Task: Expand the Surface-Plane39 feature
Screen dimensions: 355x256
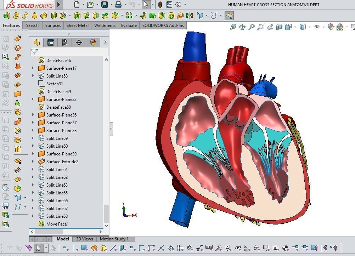Action: [33, 154]
